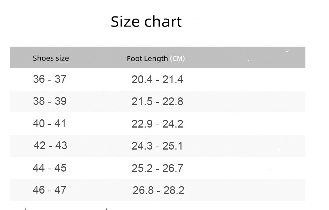Viewport: 329px width, 210px height.
Task: Click the number 46 in last row
Action: (39, 190)
